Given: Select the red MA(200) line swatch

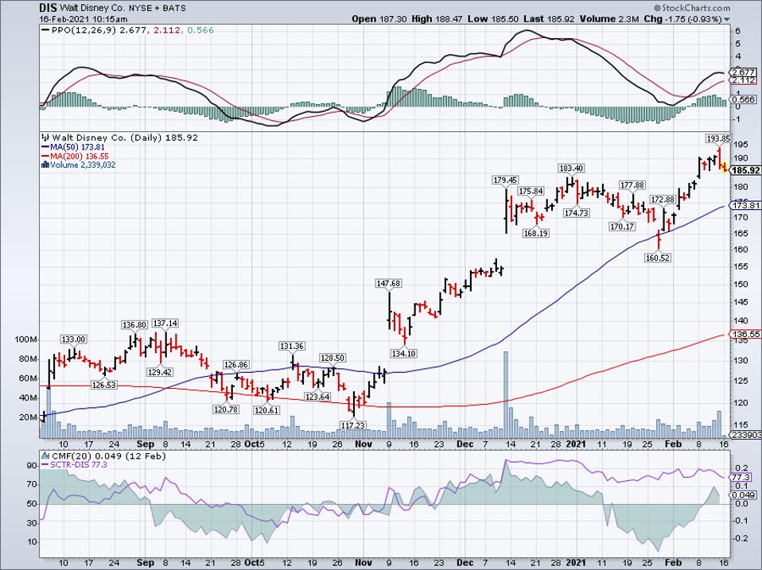Looking at the screenshot, I should 45,157.
